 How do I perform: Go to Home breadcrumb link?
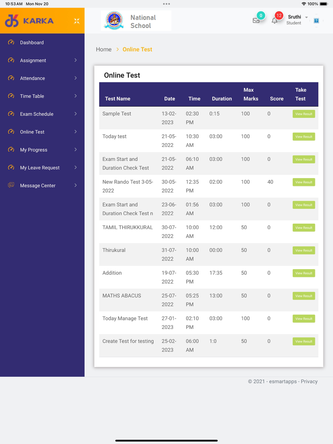[104, 49]
